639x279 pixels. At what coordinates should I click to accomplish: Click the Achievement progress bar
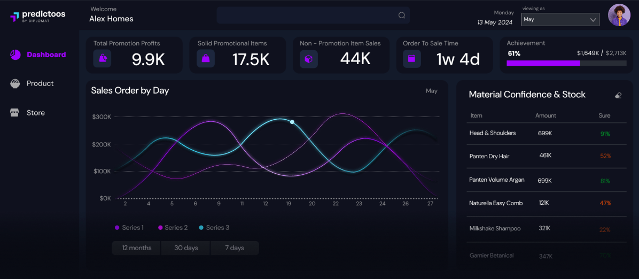(566, 63)
